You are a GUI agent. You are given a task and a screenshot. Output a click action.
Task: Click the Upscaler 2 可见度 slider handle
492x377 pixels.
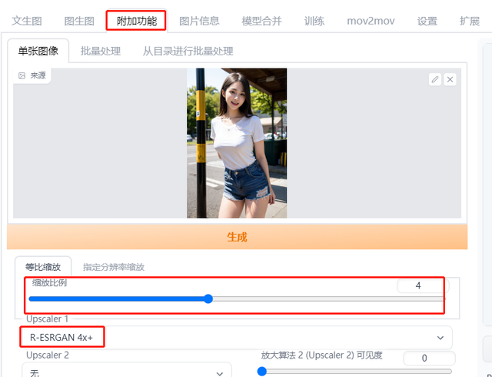261,372
